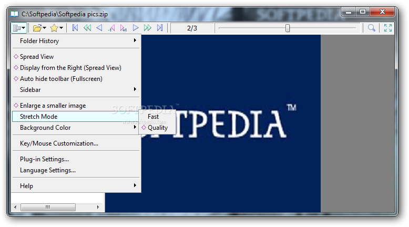
Task: Select Quality stretch mode
Action: 157,128
